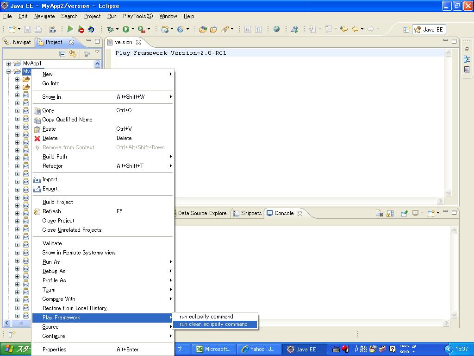This screenshot has height=356, width=474.
Task: Switch to the Snippets tab
Action: [x=247, y=213]
